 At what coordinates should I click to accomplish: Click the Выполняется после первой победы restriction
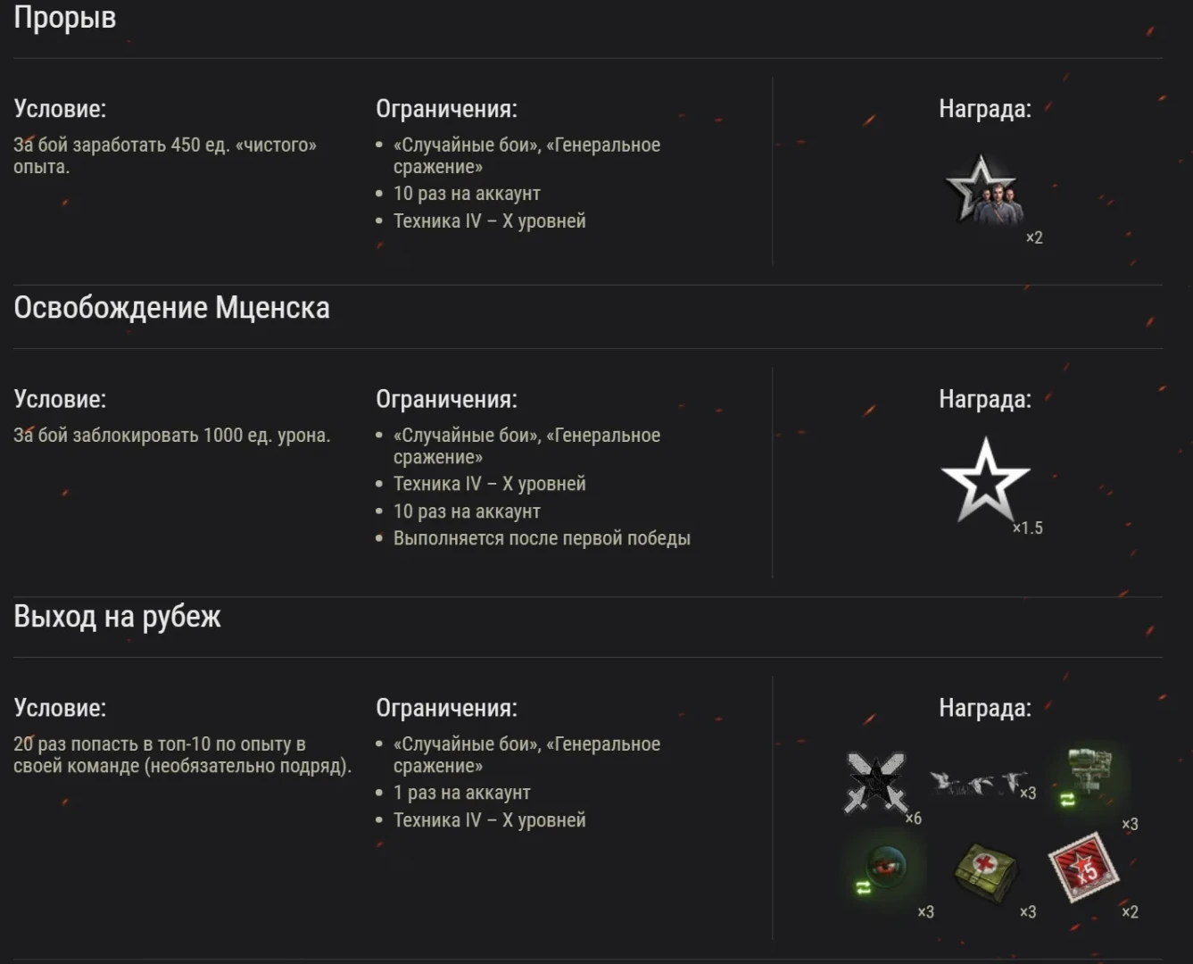point(542,538)
